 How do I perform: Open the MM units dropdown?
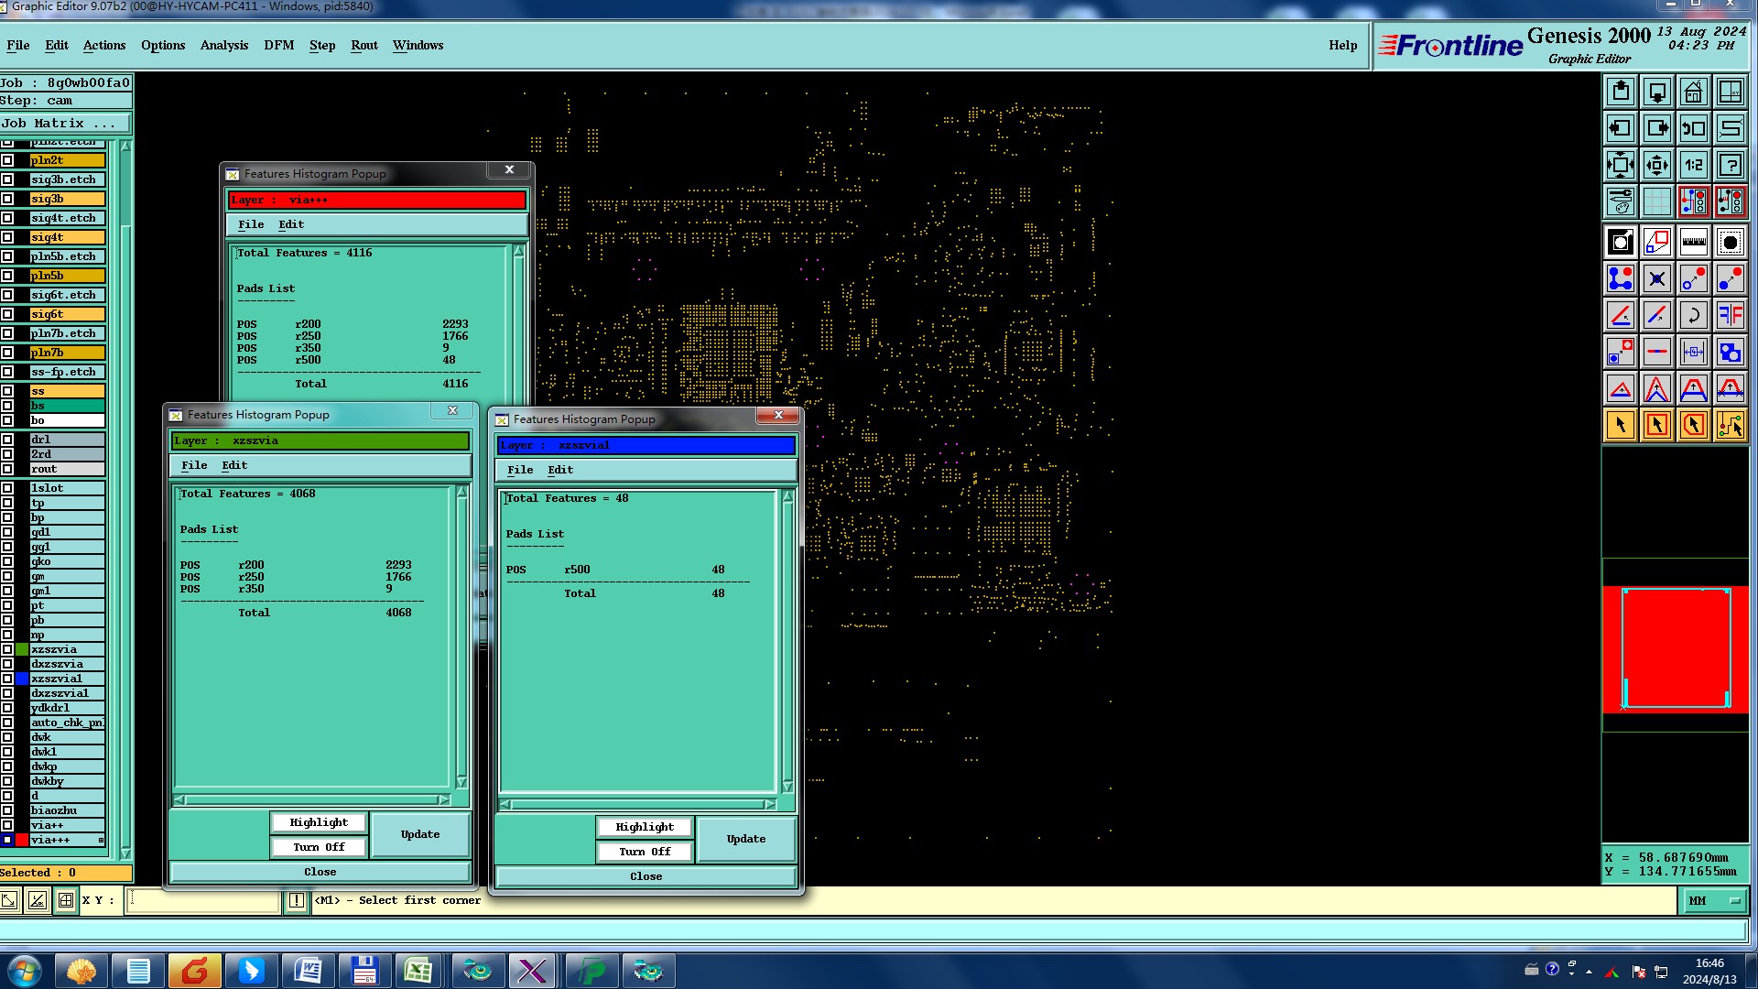pyautogui.click(x=1713, y=901)
